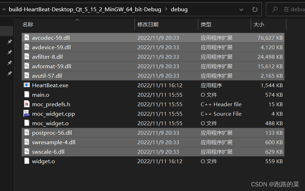
Task: Click the search magnifier icon
Action: (x=275, y=9)
